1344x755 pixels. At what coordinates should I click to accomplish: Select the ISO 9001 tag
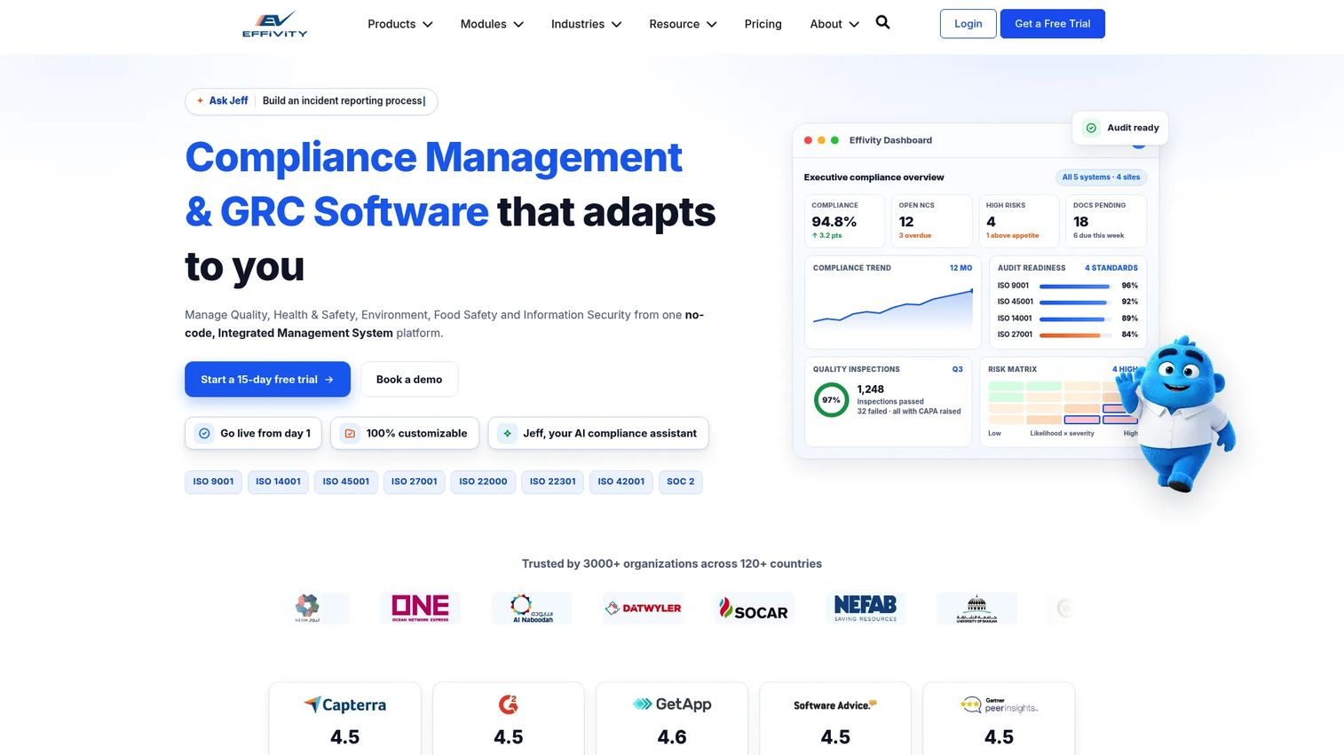[x=213, y=482]
